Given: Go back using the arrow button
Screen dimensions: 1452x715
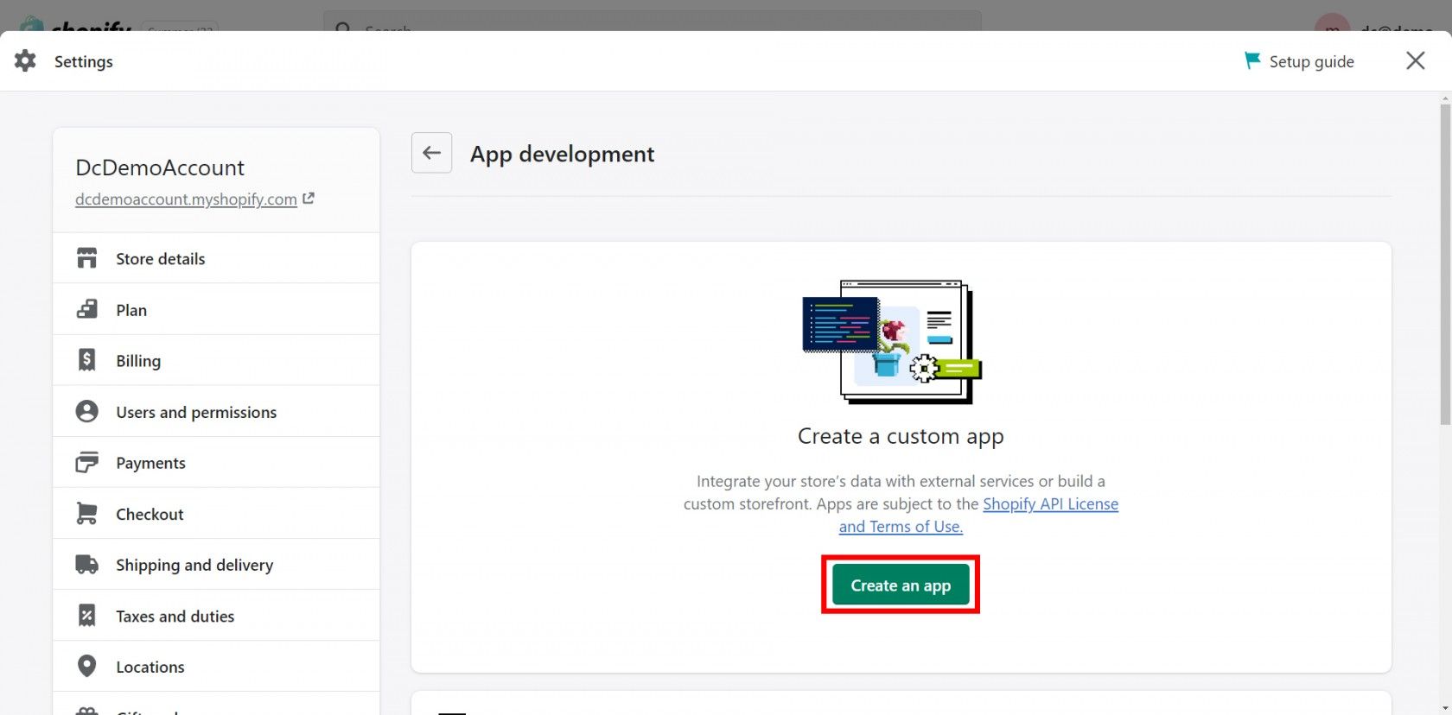Looking at the screenshot, I should (431, 153).
